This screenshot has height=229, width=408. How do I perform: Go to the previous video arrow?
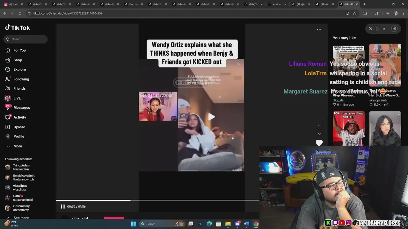[x=319, y=125]
